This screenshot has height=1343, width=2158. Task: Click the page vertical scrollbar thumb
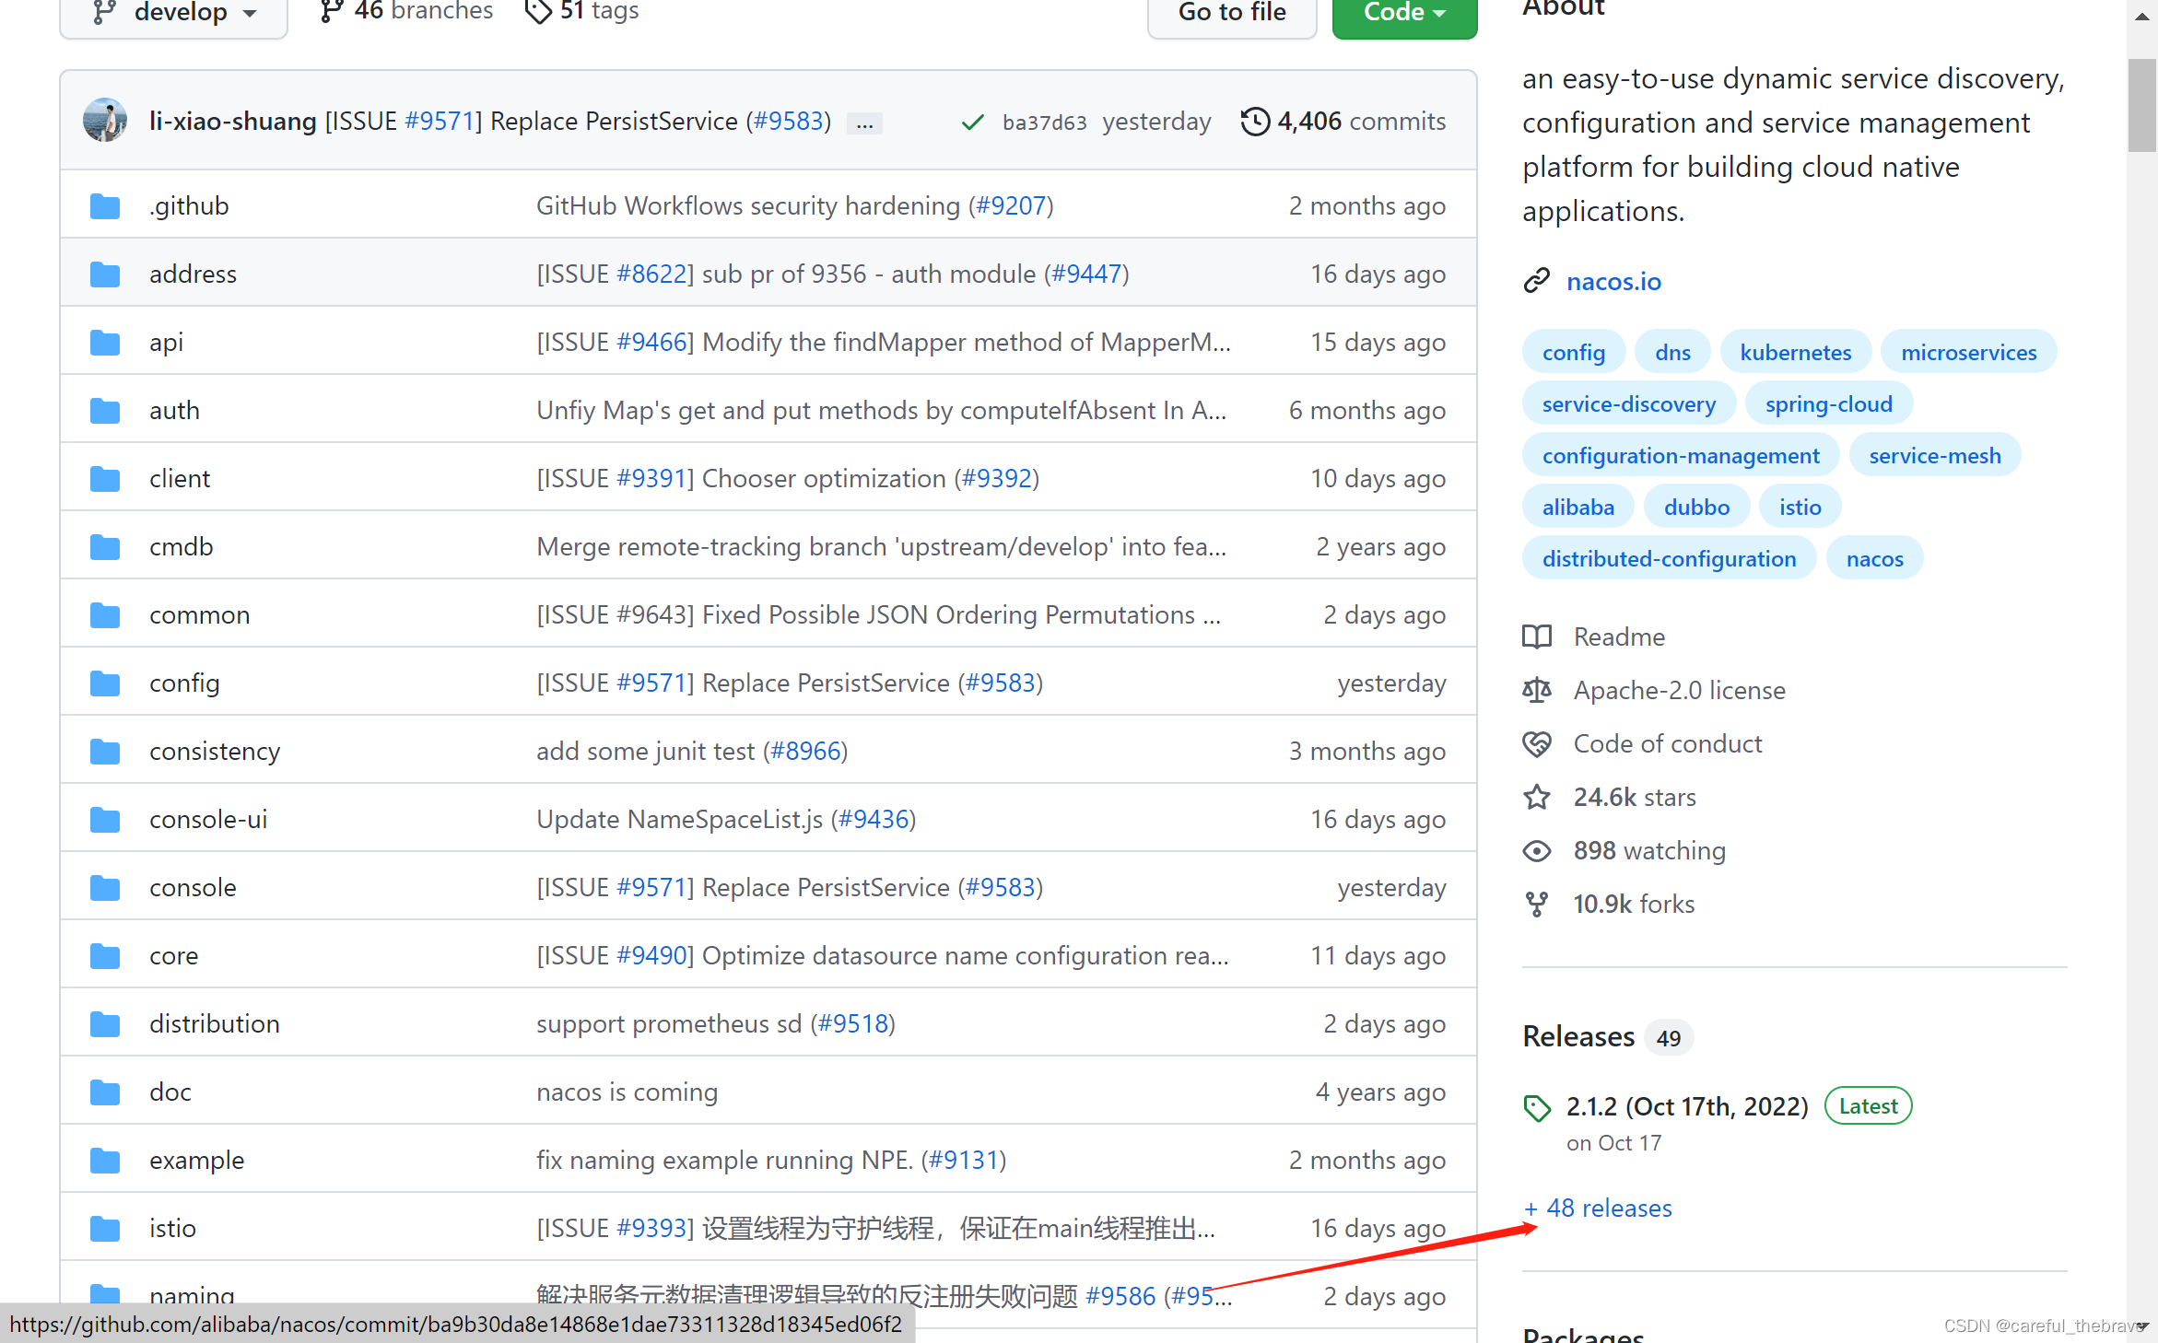coord(2141,104)
